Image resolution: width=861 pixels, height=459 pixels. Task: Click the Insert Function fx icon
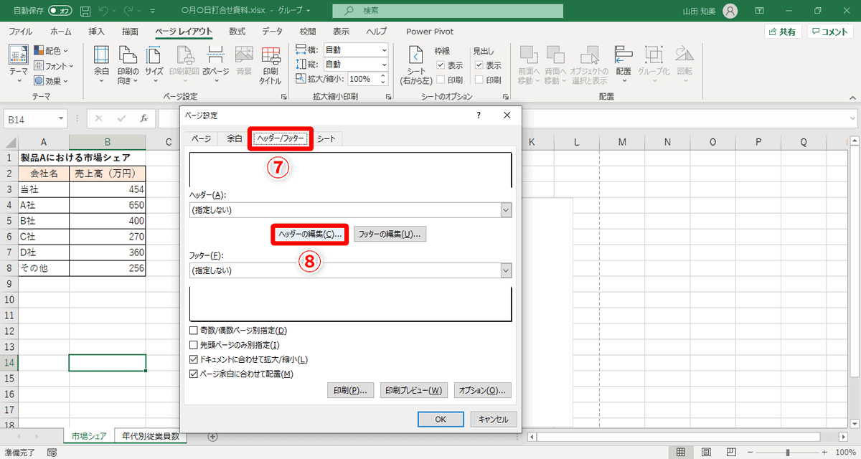144,118
